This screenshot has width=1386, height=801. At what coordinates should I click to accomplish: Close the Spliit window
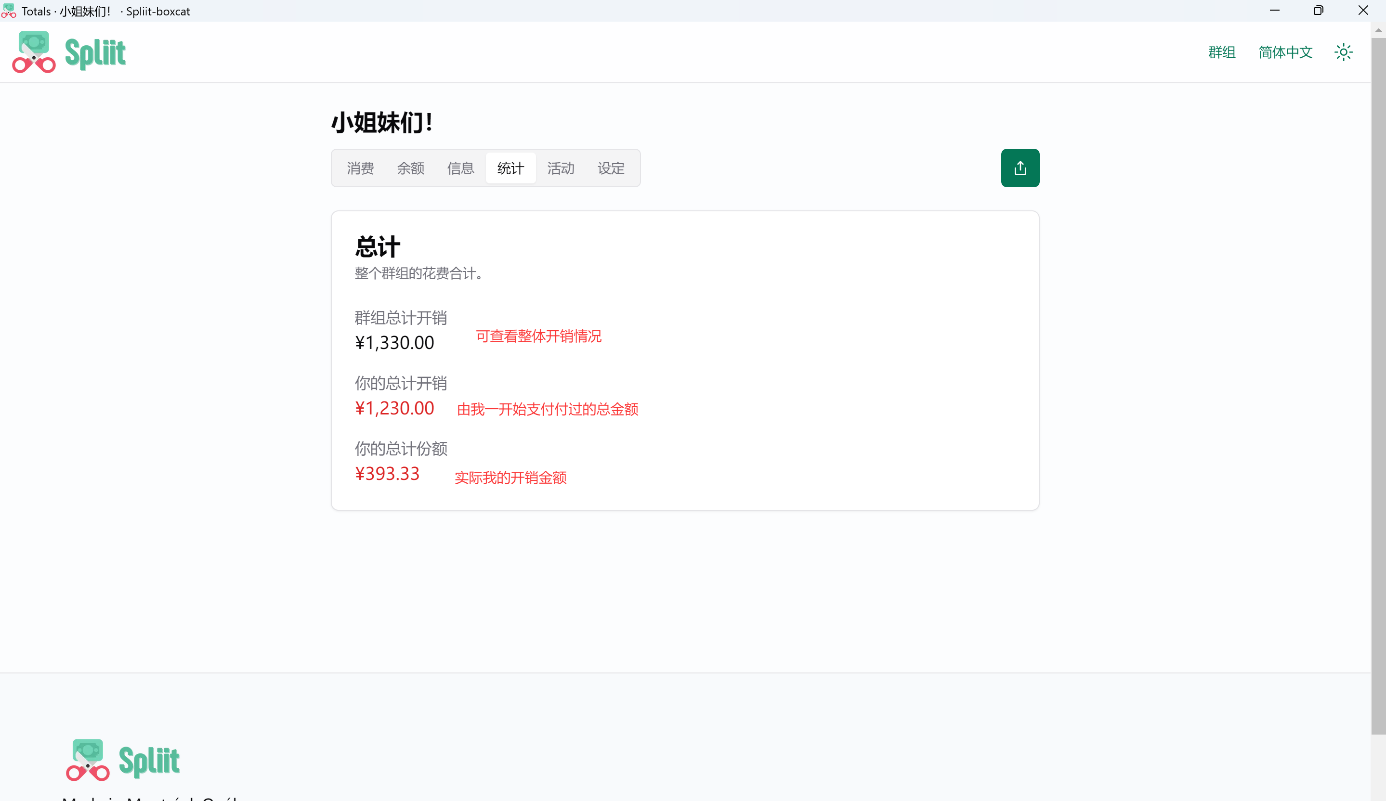pyautogui.click(x=1363, y=11)
